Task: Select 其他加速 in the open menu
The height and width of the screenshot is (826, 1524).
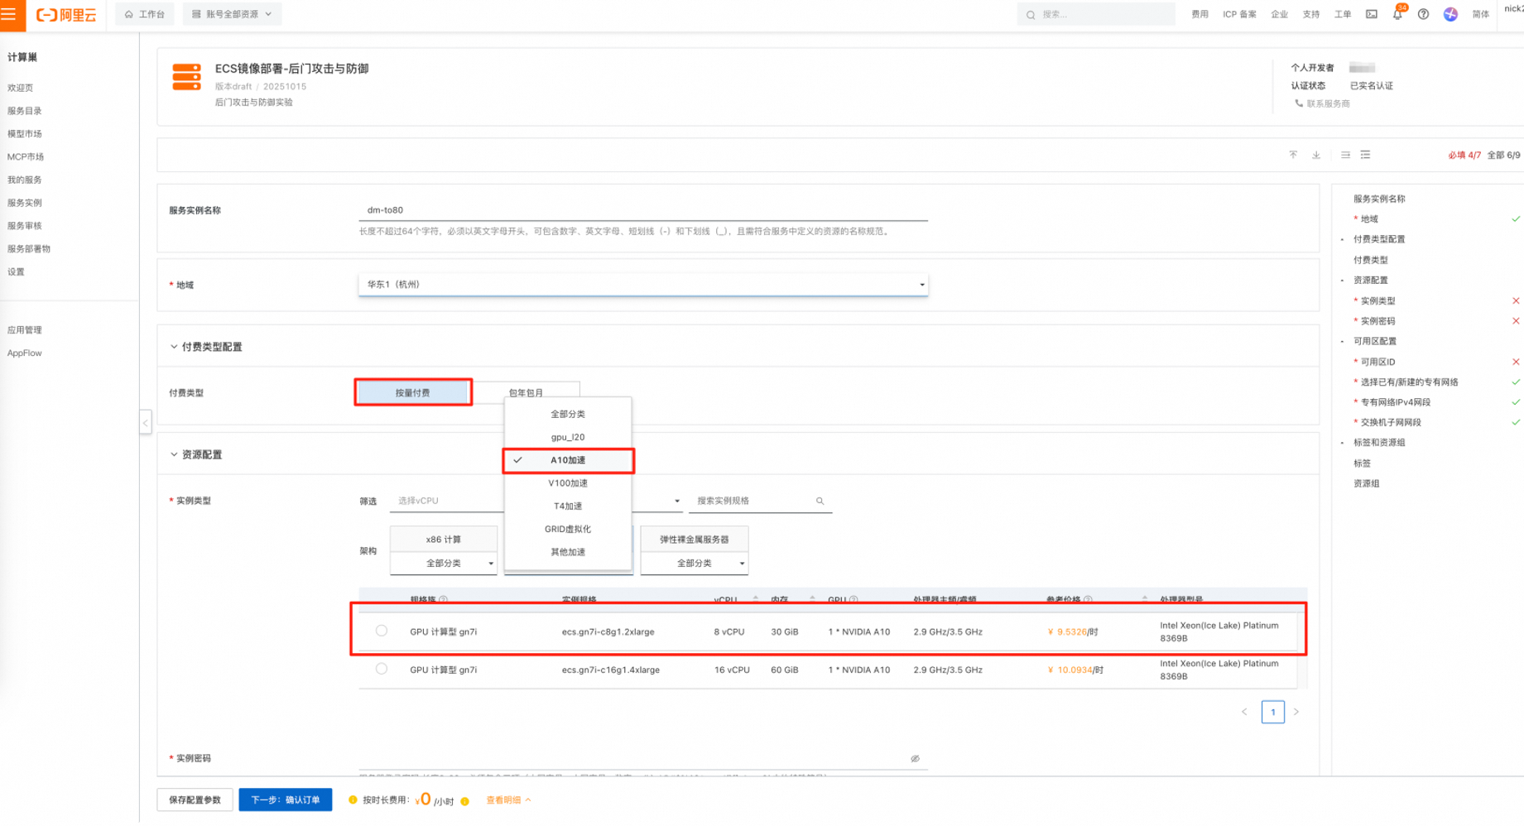Action: pyautogui.click(x=568, y=552)
